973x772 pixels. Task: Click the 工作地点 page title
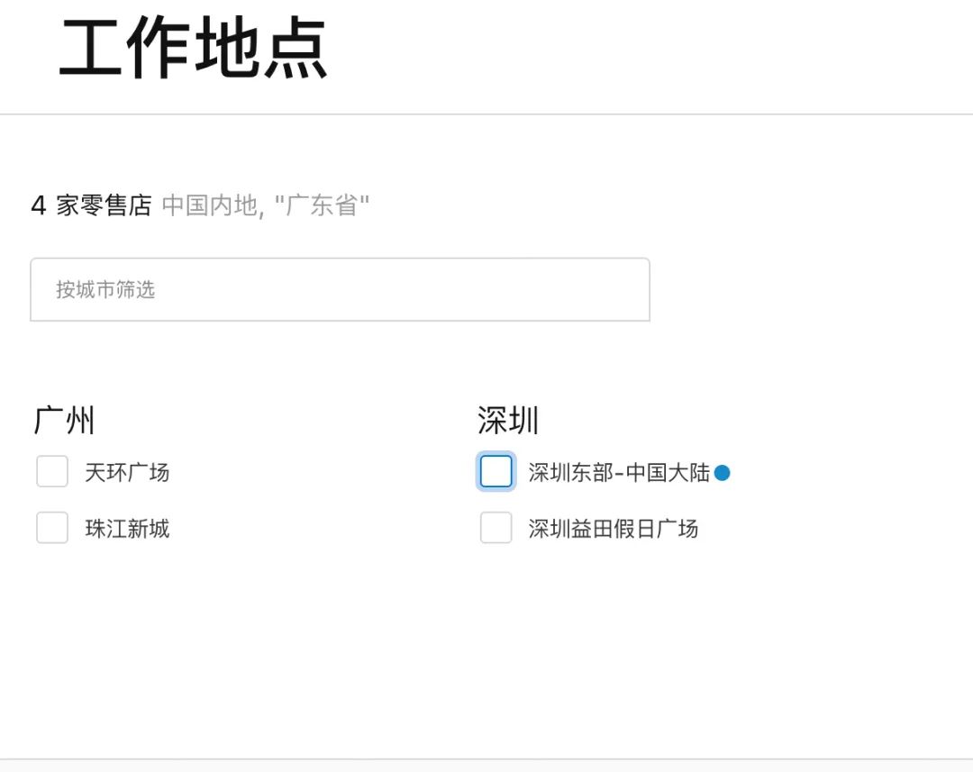[194, 49]
